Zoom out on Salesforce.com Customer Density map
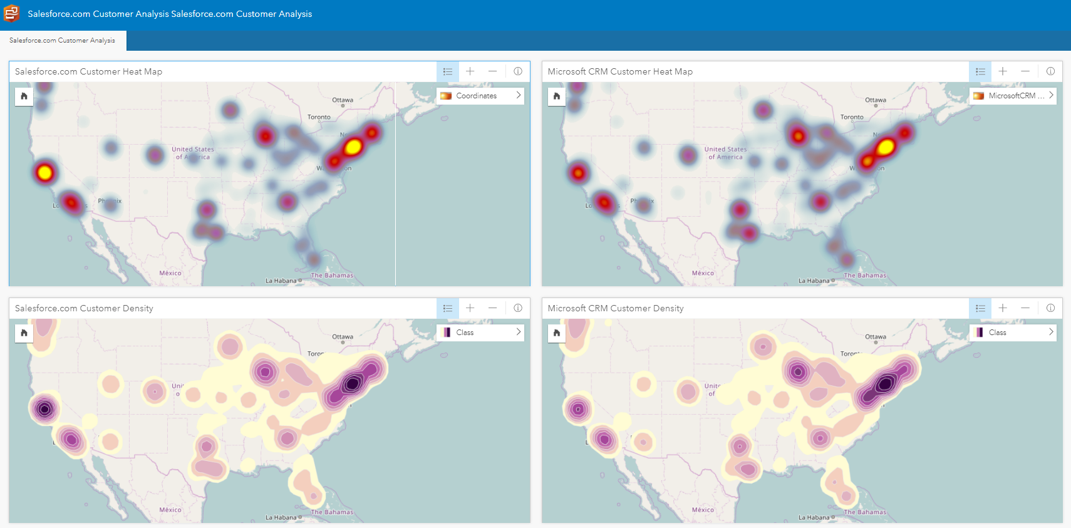 tap(493, 308)
